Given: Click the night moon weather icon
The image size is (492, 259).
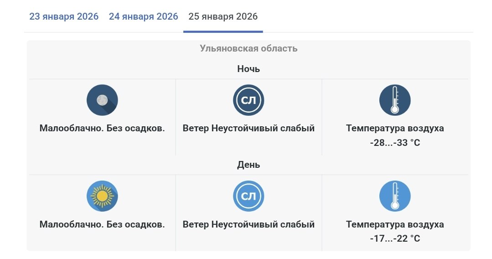Looking at the screenshot, I should click(x=102, y=100).
